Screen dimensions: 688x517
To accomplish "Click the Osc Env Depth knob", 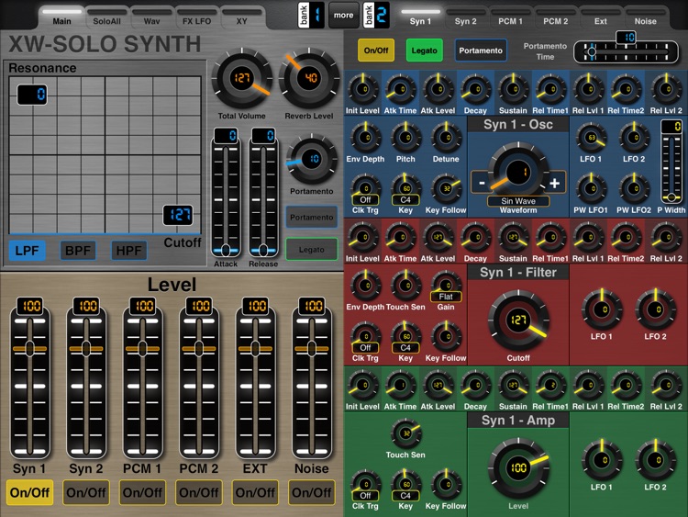I will point(365,138).
